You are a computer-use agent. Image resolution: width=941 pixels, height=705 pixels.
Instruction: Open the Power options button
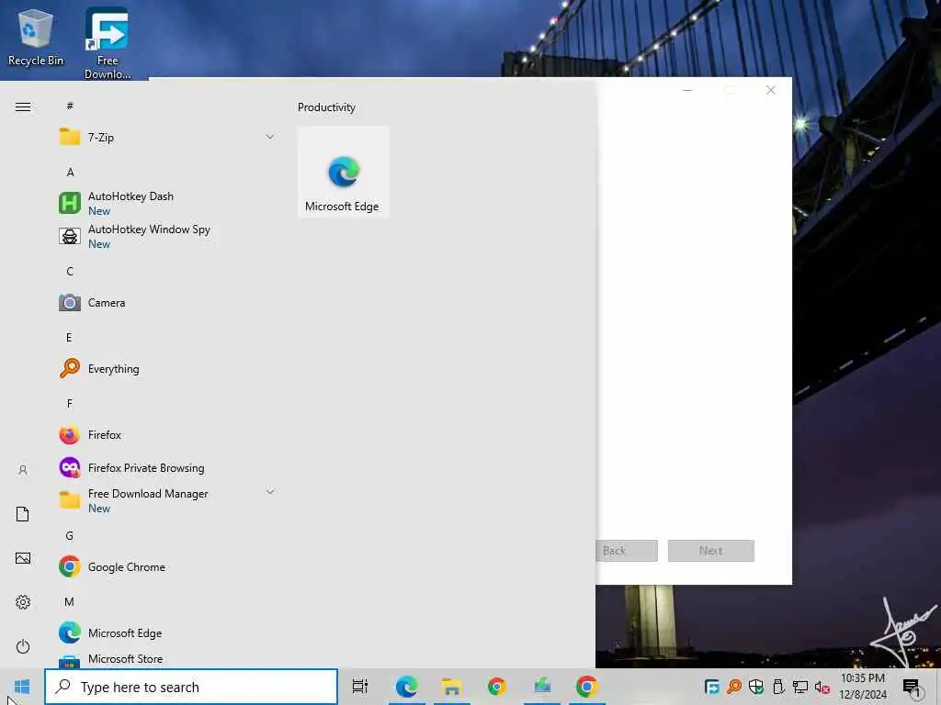point(23,646)
